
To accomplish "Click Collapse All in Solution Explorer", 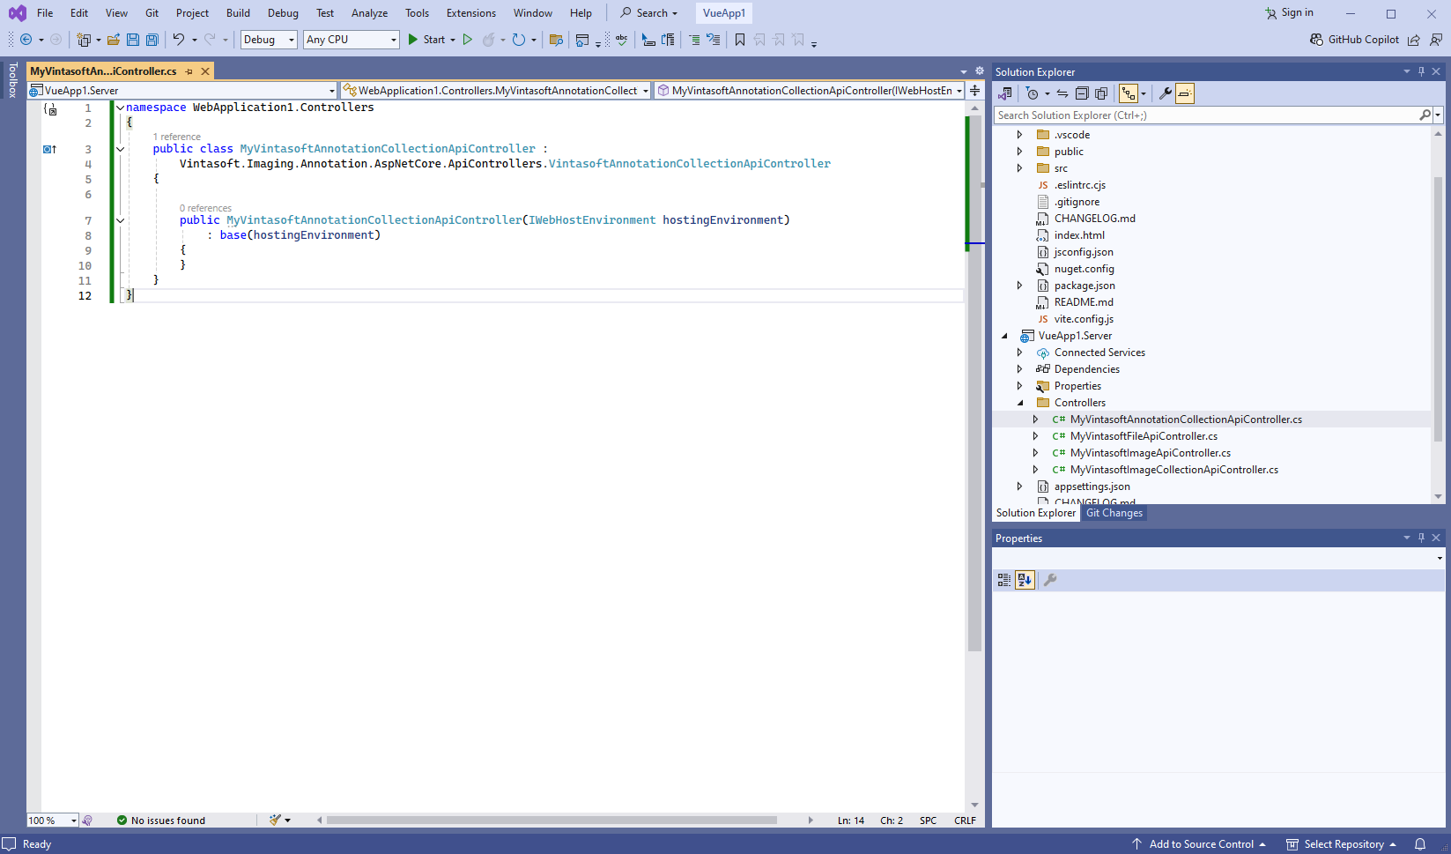I will tap(1082, 93).
